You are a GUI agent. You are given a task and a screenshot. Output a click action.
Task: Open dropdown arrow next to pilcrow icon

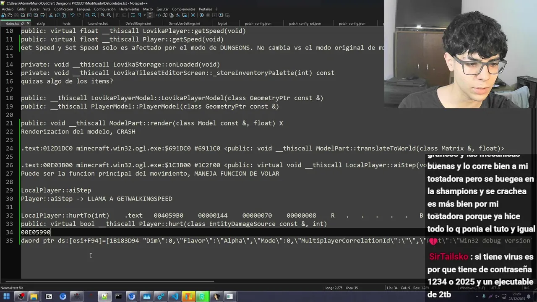(145, 15)
